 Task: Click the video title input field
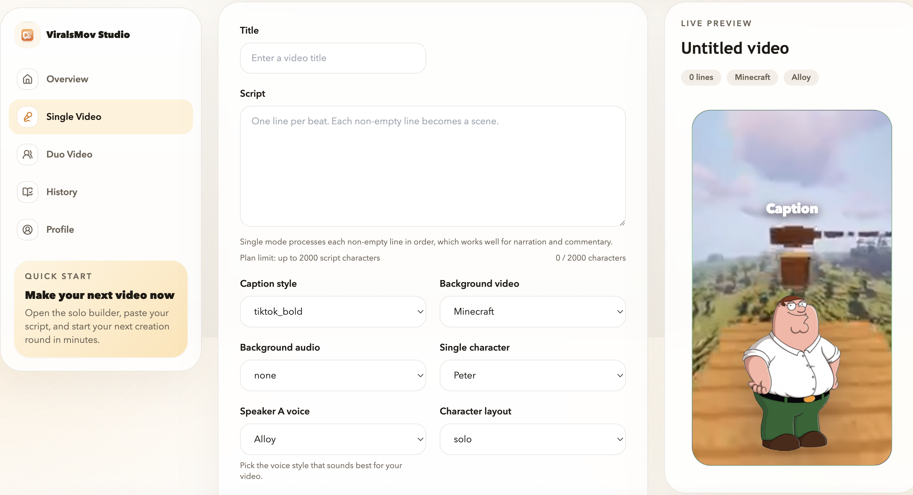point(332,58)
